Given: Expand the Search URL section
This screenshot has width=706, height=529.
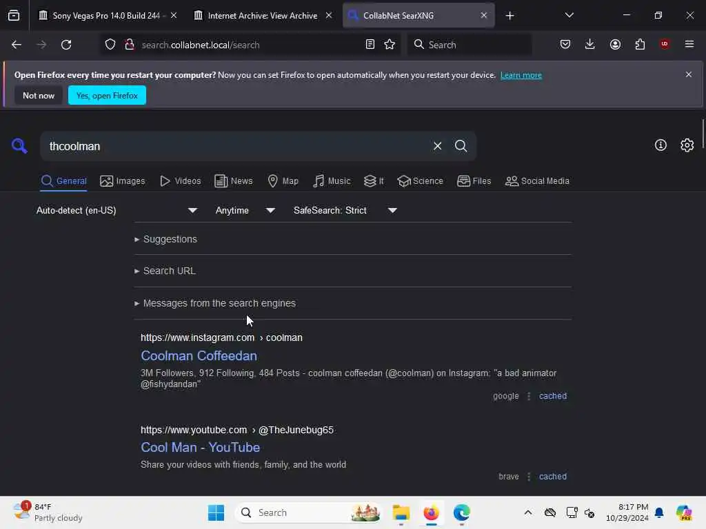Looking at the screenshot, I should [x=165, y=271].
